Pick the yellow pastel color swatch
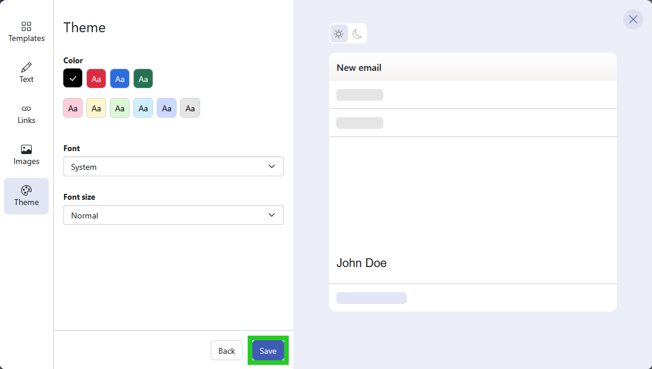652x369 pixels. pyautogui.click(x=96, y=108)
